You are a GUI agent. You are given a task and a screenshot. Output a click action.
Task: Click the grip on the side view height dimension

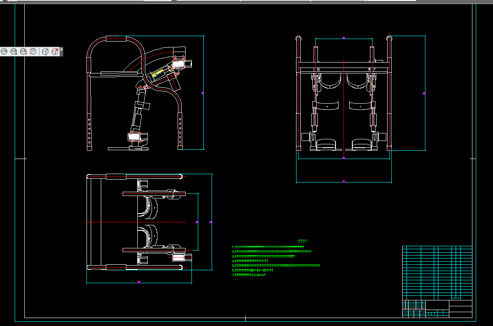202,93
